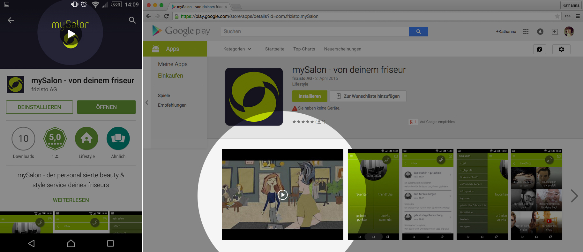
Task: Open Top-Charts tab
Action: pos(304,49)
